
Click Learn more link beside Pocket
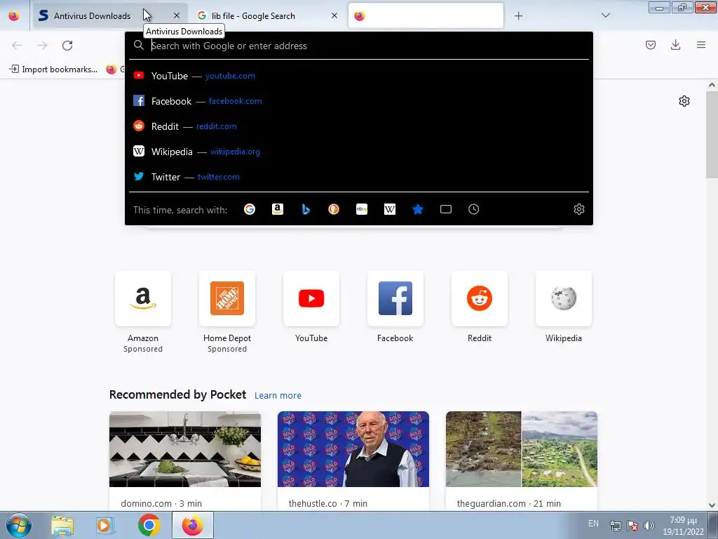point(278,396)
